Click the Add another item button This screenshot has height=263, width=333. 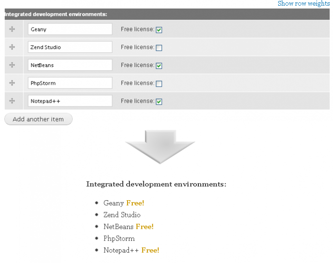tap(39, 119)
